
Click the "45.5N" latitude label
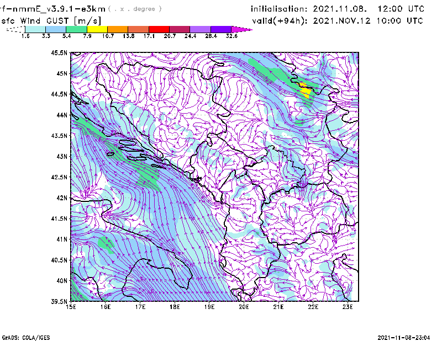tap(59, 52)
